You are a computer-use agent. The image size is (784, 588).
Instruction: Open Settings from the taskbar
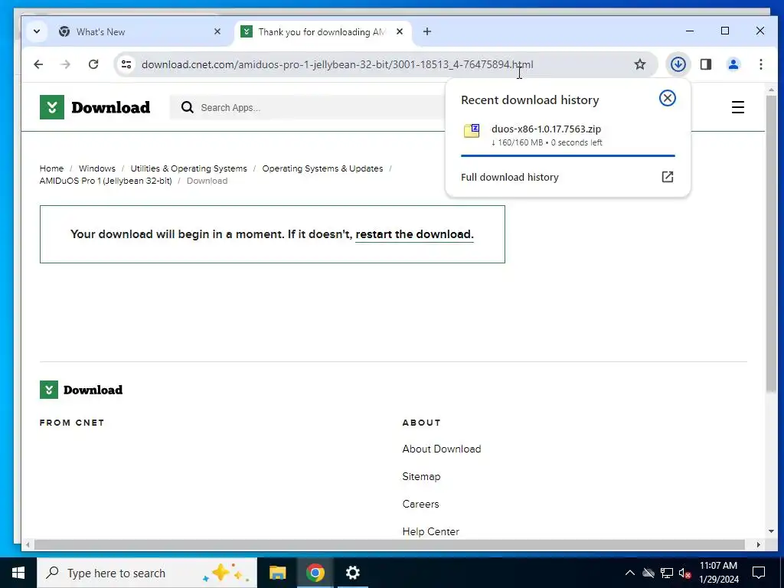pyautogui.click(x=352, y=573)
